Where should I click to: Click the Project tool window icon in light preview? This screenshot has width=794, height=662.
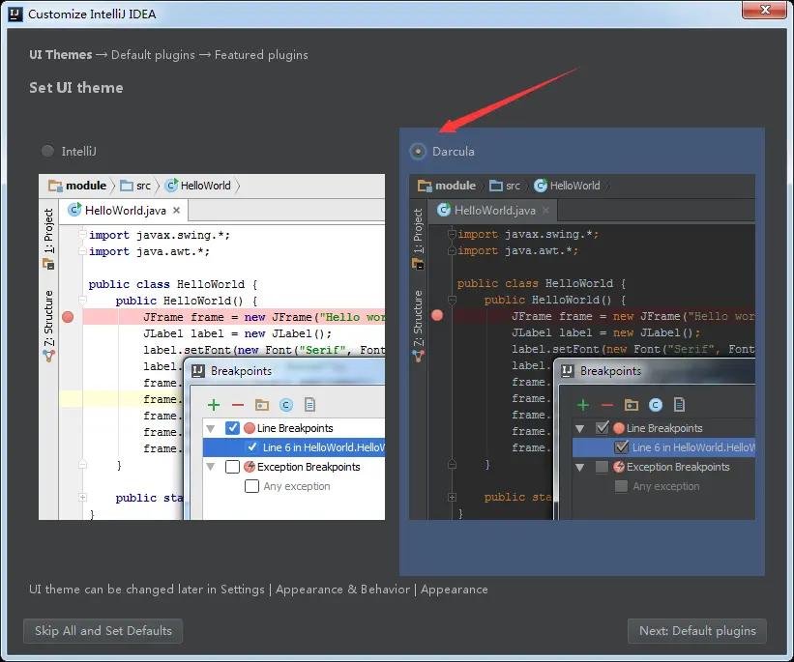point(48,264)
